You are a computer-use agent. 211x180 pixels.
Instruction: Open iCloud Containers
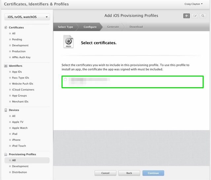pos(23,90)
